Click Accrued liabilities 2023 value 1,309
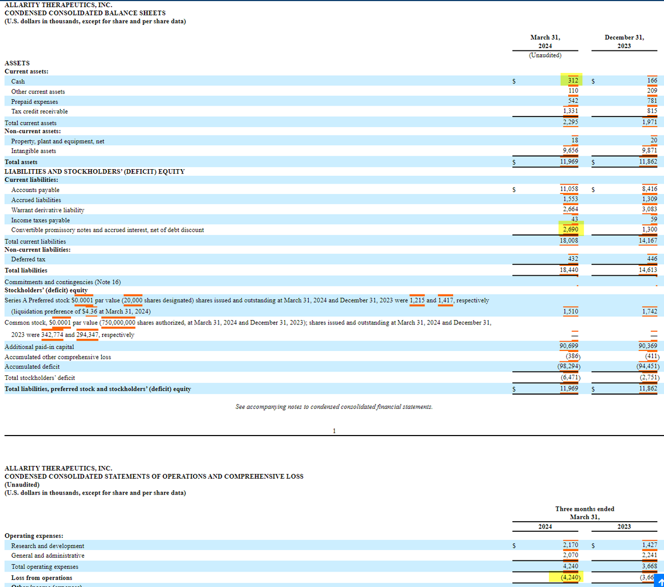The image size is (664, 587). click(x=649, y=200)
